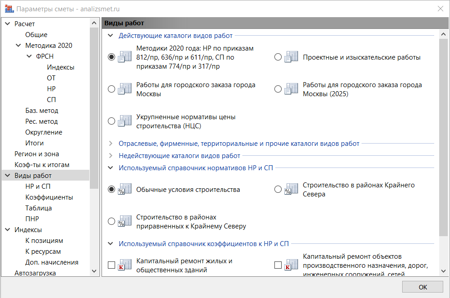Click the catalog icon beside Методики 2020 года
Image resolution: width=450 pixels, height=298 pixels.
tap(125, 57)
